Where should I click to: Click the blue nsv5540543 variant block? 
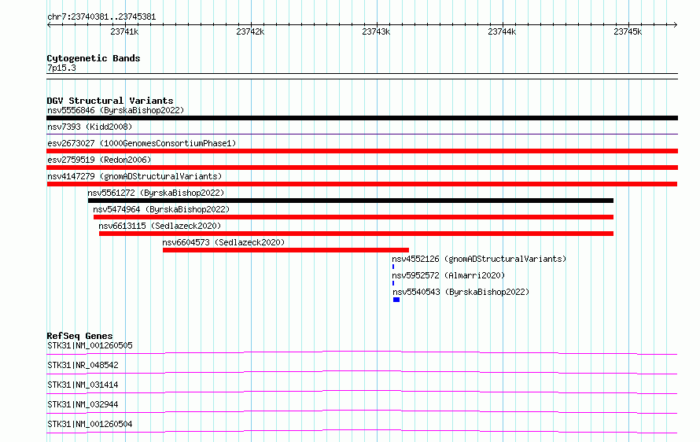click(x=396, y=300)
